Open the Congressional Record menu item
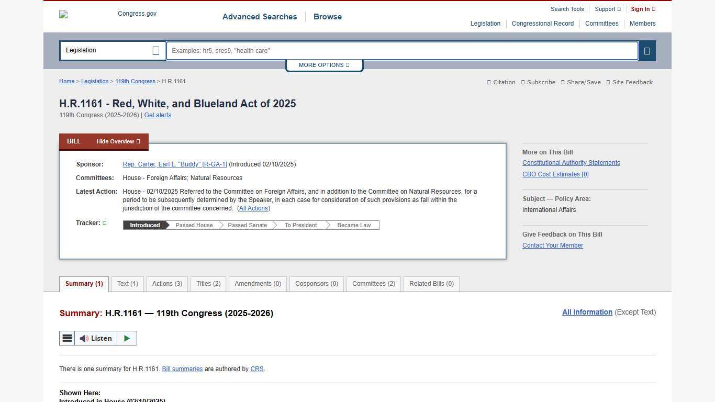Viewport: 715px width, 402px height. tap(542, 24)
